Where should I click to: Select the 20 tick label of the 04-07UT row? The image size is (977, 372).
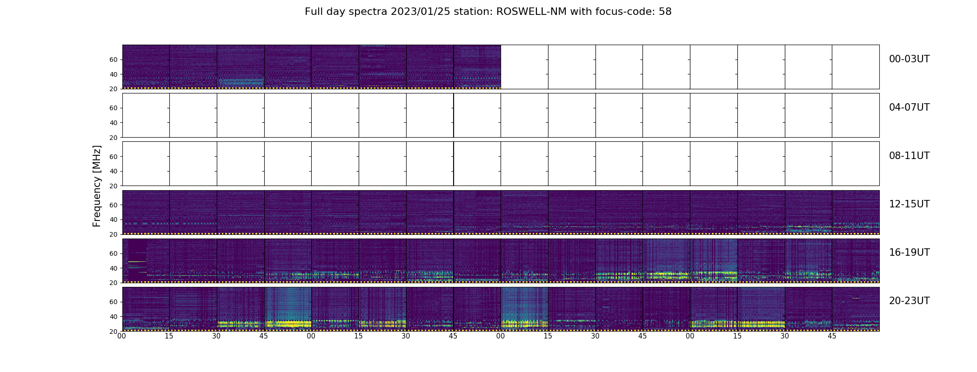click(114, 138)
